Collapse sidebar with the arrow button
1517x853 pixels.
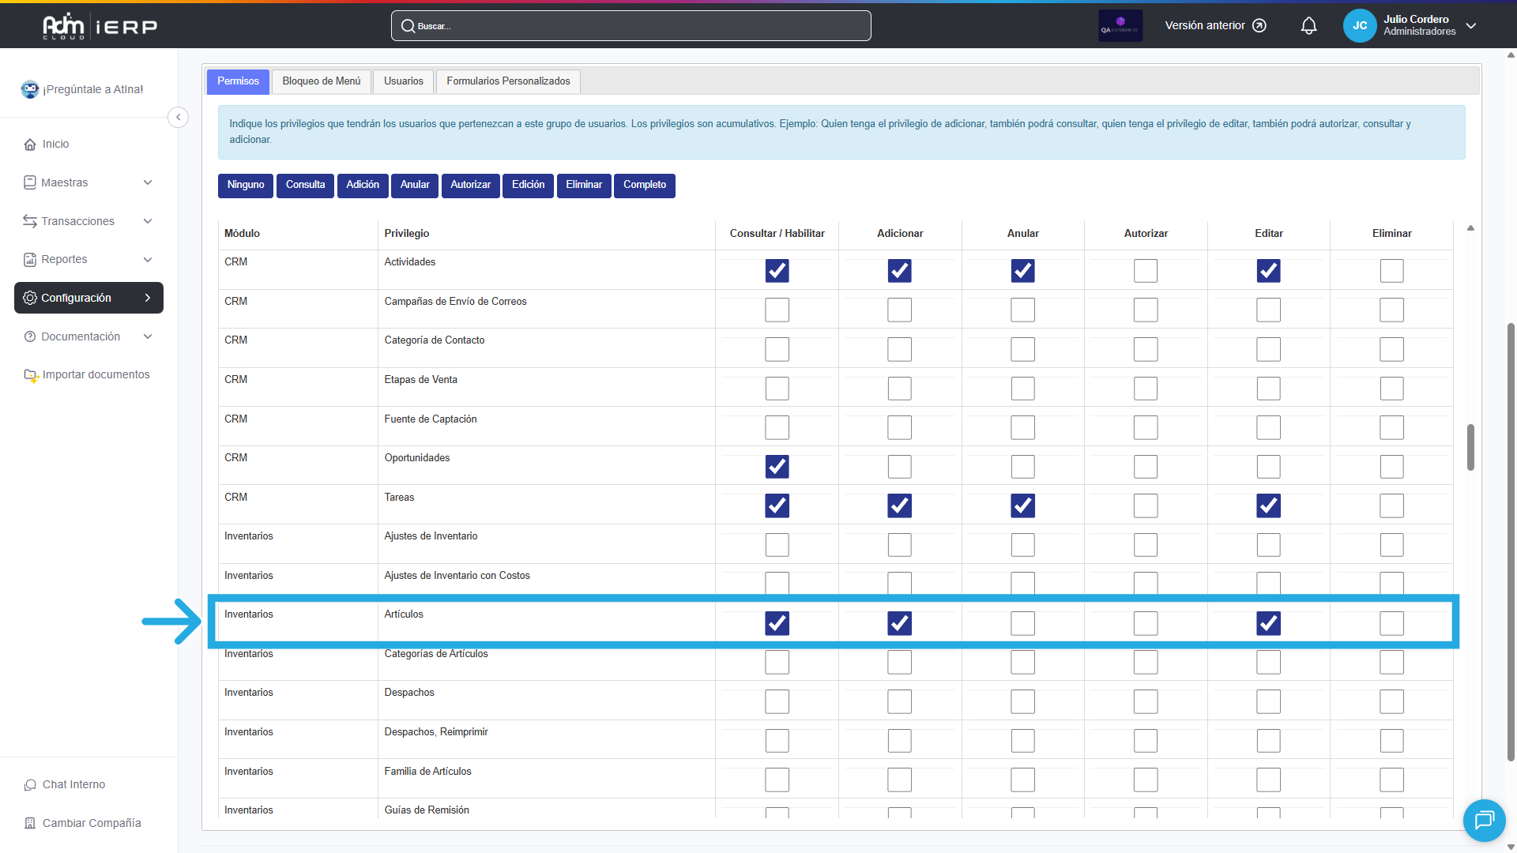point(179,117)
